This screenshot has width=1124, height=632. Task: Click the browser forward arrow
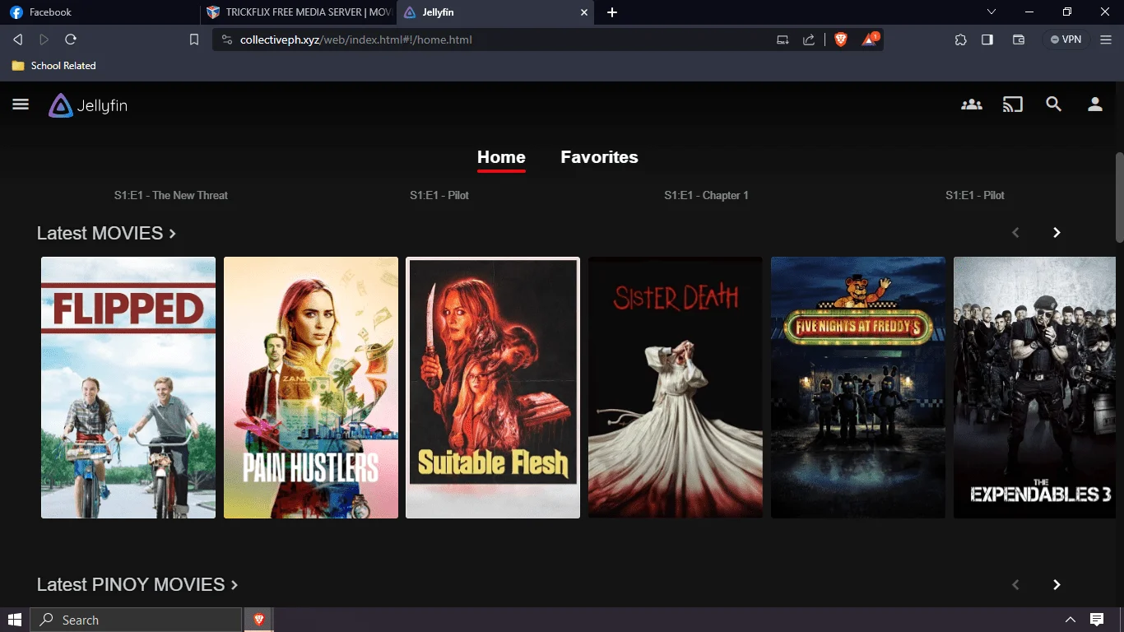coord(44,39)
